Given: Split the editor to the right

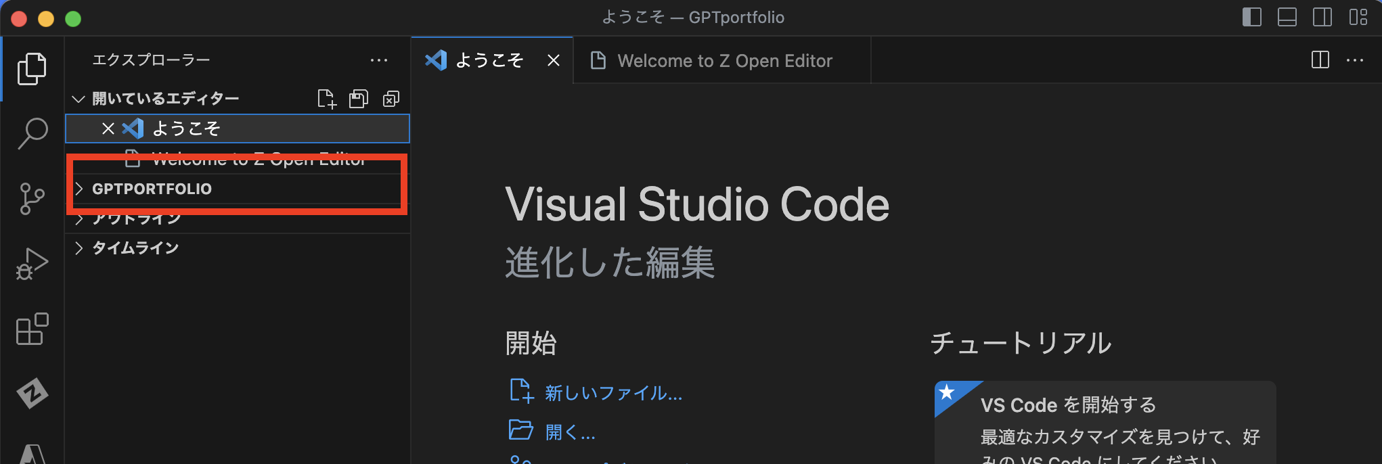Looking at the screenshot, I should 1320,60.
